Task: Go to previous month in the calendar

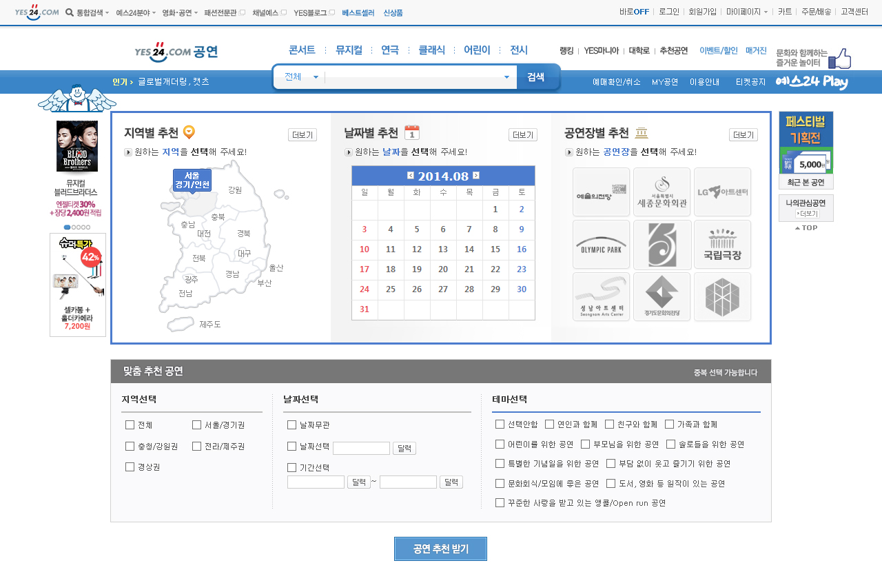Action: tap(411, 175)
